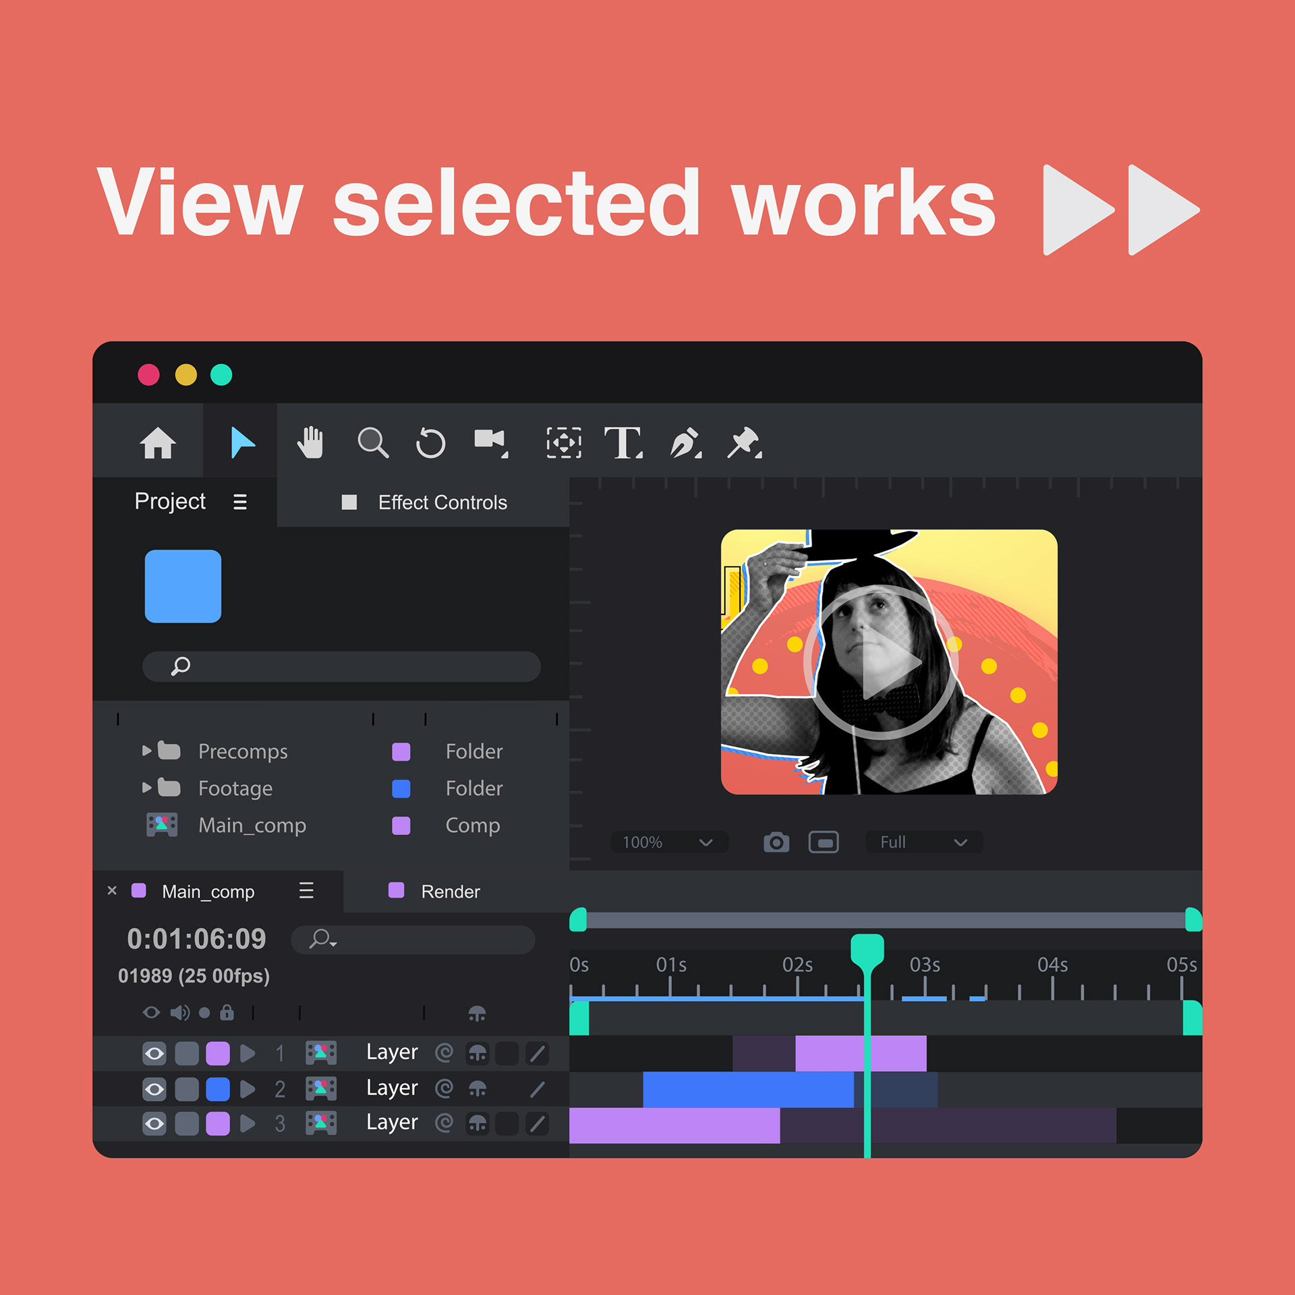Select the Rotation tool
The width and height of the screenshot is (1295, 1295).
pos(430,443)
